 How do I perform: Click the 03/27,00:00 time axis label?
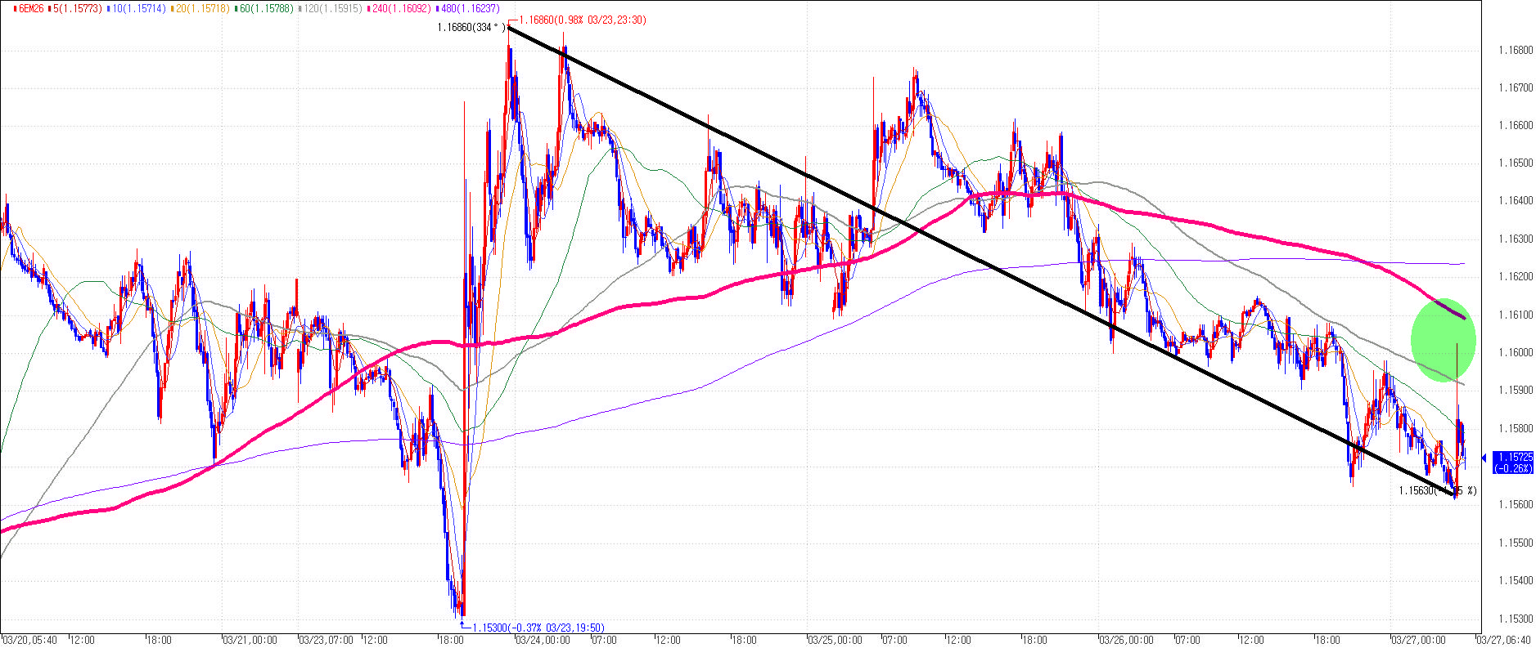tap(1420, 640)
